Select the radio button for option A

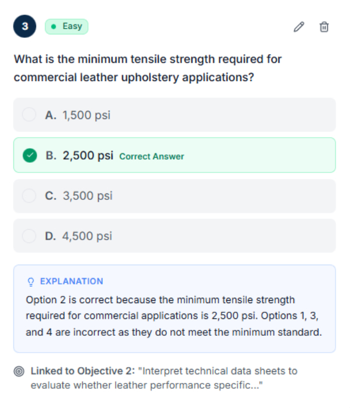29,115
